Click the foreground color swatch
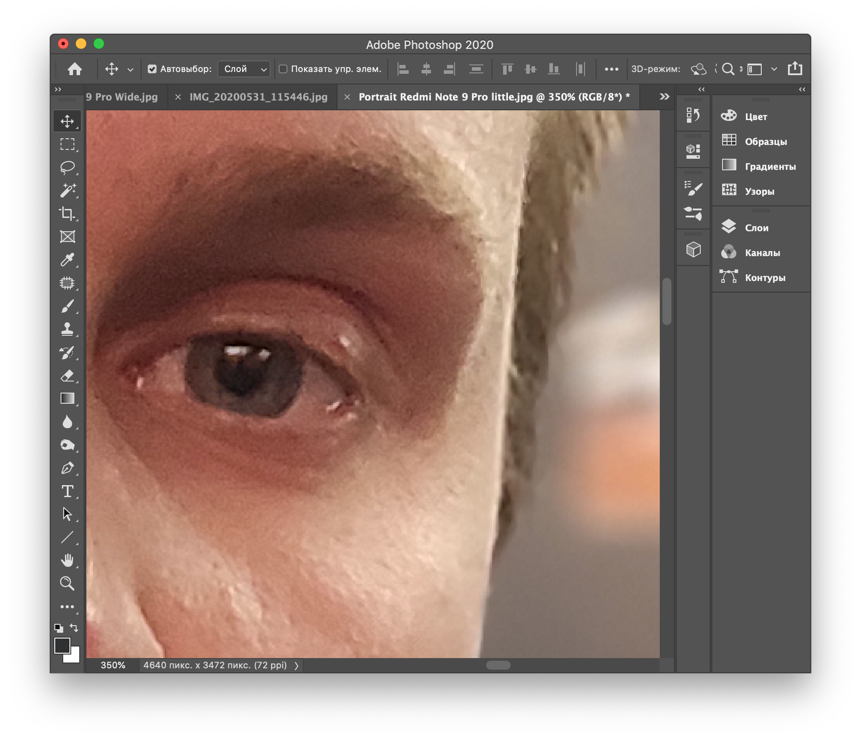This screenshot has height=739, width=861. (x=62, y=646)
